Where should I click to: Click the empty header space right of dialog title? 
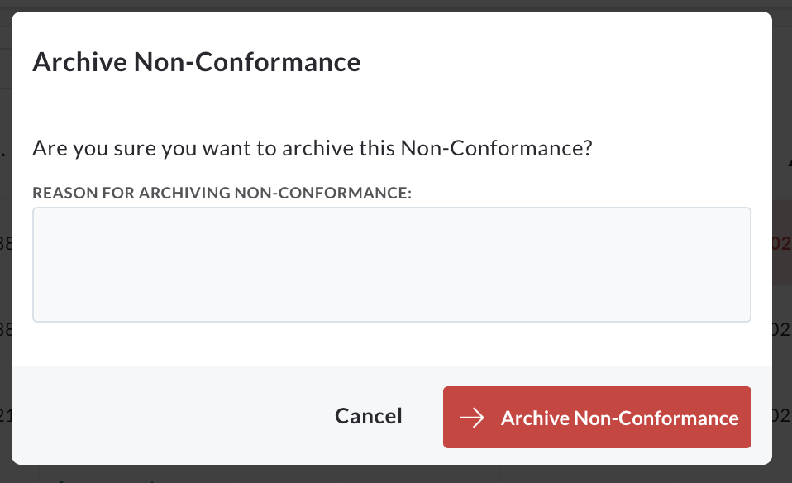point(565,62)
